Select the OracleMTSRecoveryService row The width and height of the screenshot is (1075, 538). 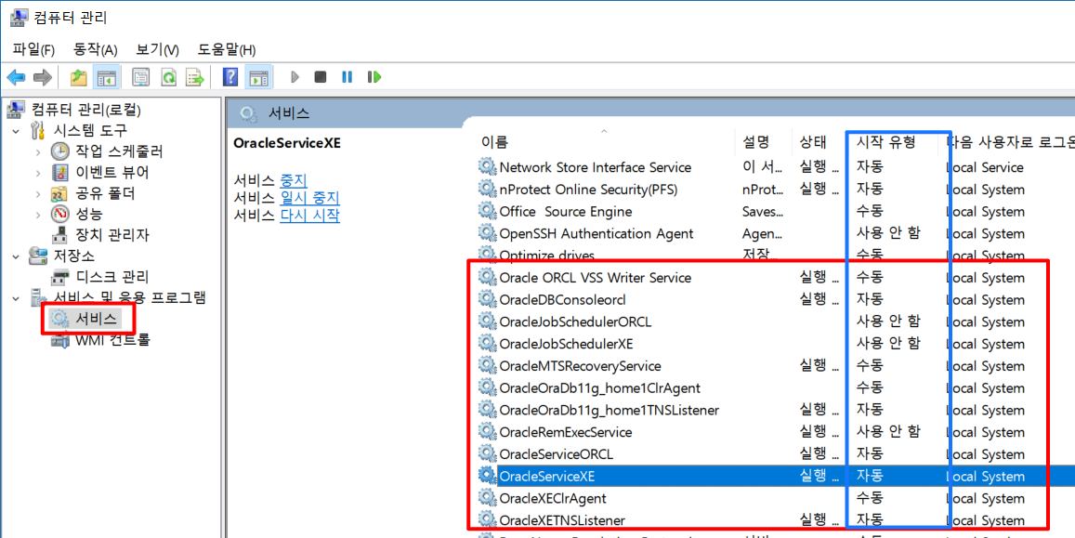(x=776, y=366)
